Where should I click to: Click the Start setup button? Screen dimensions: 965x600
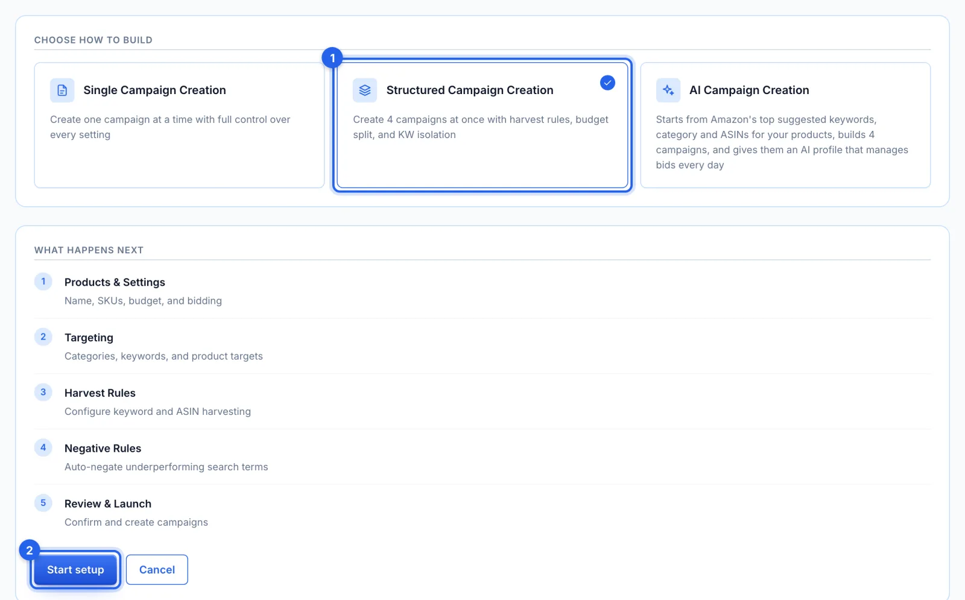click(x=75, y=570)
